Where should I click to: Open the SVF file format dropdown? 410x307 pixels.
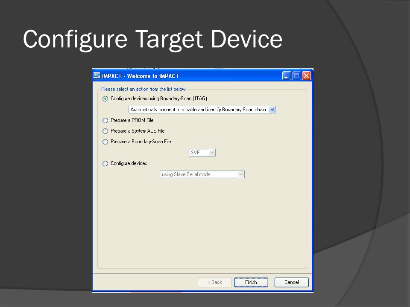coord(202,153)
